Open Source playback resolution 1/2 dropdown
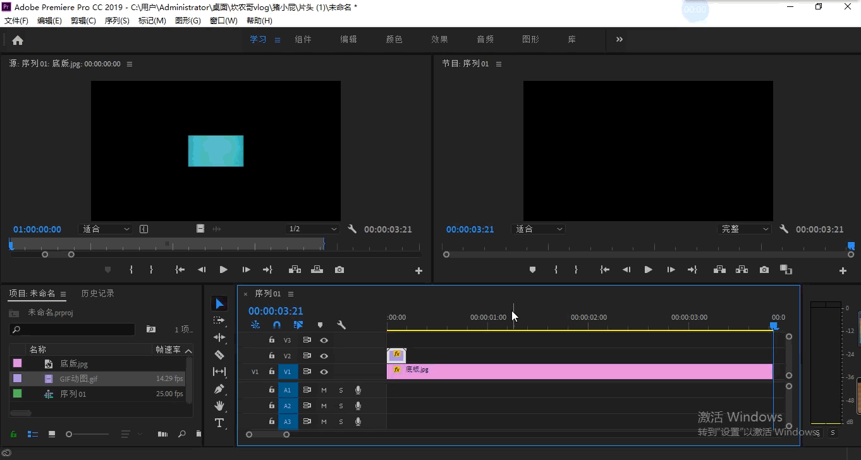This screenshot has width=861, height=460. [312, 229]
